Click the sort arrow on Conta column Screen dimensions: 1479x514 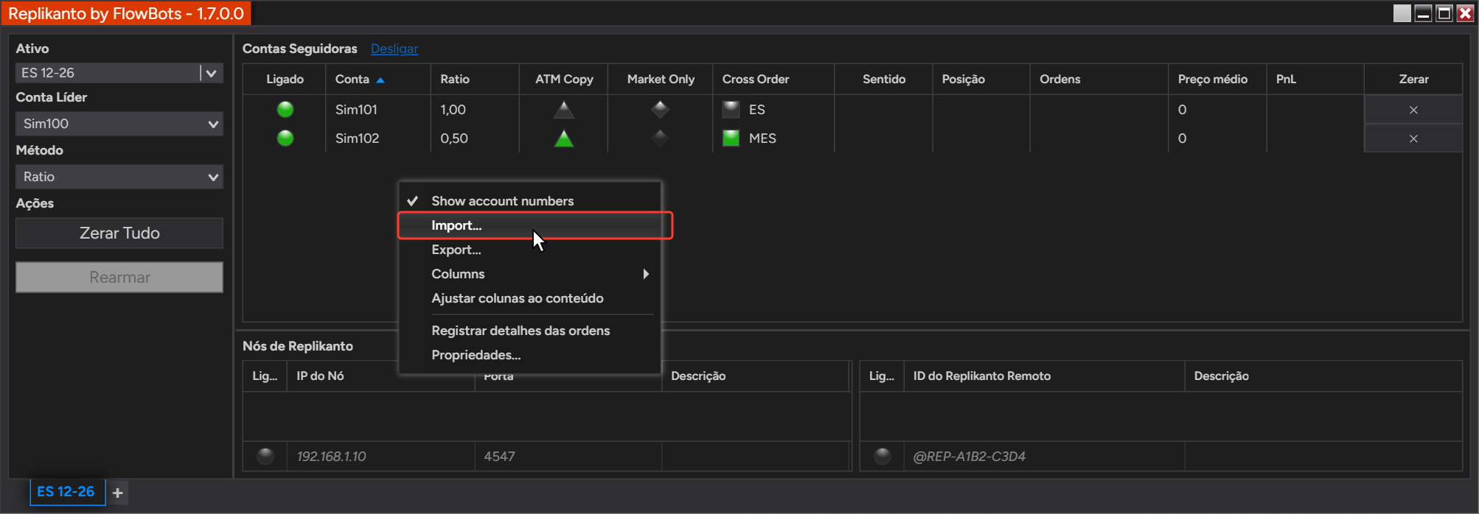point(380,80)
